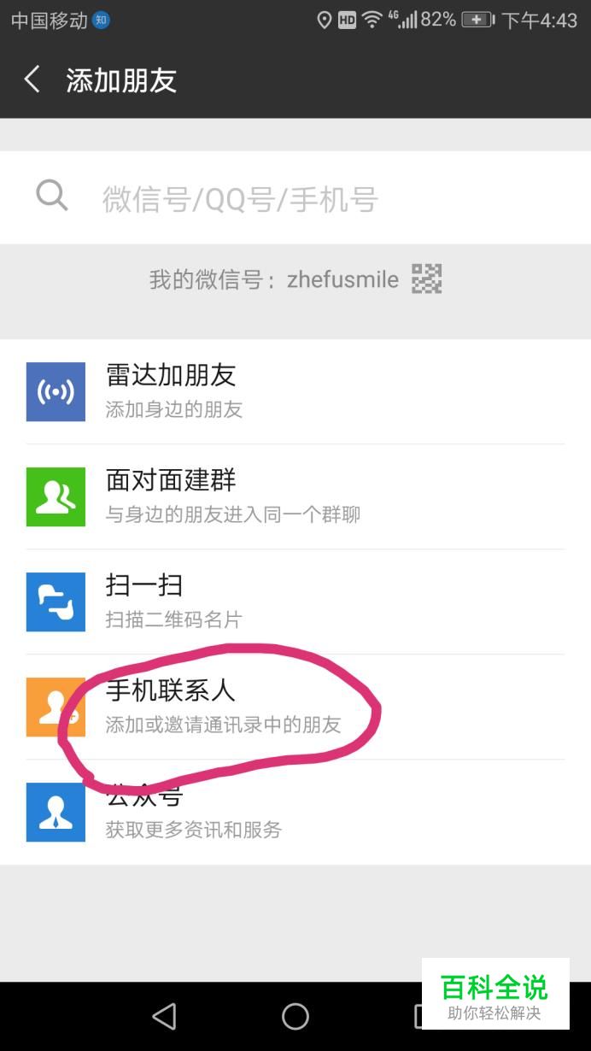The height and width of the screenshot is (1051, 591).
Task: Tap the orange mobile contacts icon
Action: tap(56, 707)
